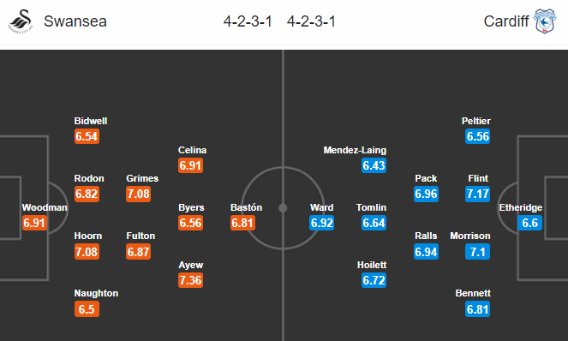Select Flint's 7.17 rating badge
Viewport: 568px width, 341px height.
478,194
